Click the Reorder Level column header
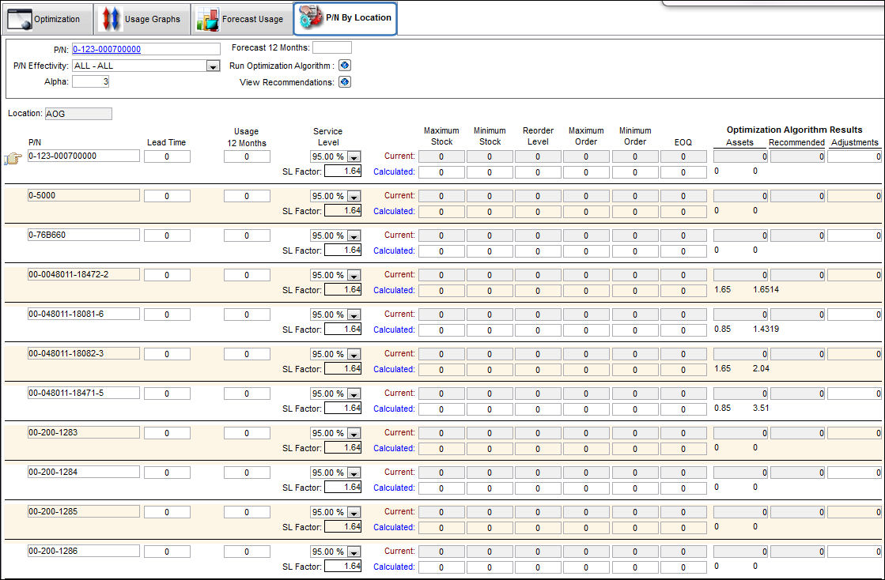The width and height of the screenshot is (885, 580). pyautogui.click(x=538, y=137)
